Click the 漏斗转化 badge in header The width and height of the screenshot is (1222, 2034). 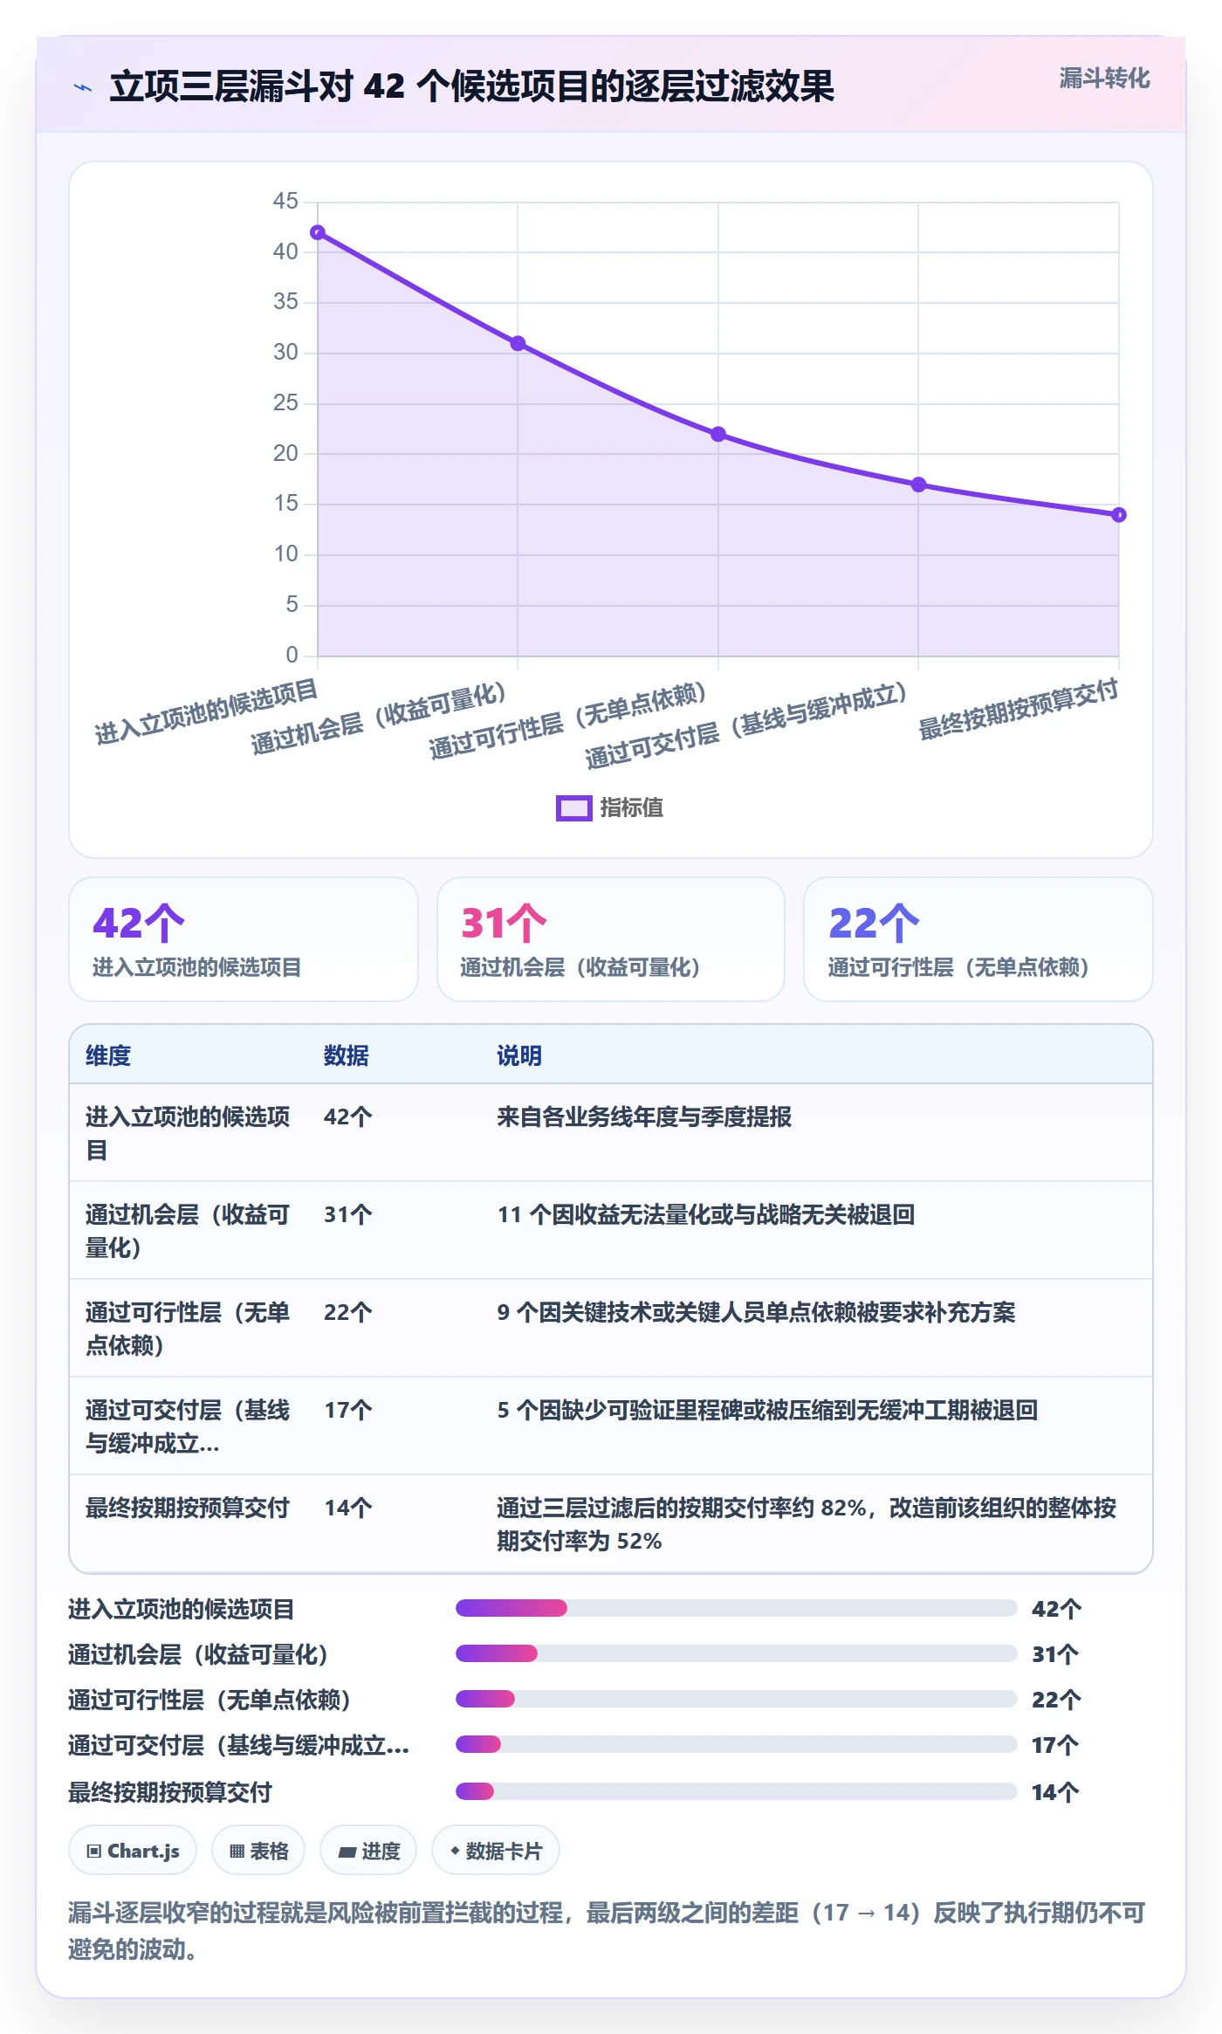click(x=1104, y=79)
